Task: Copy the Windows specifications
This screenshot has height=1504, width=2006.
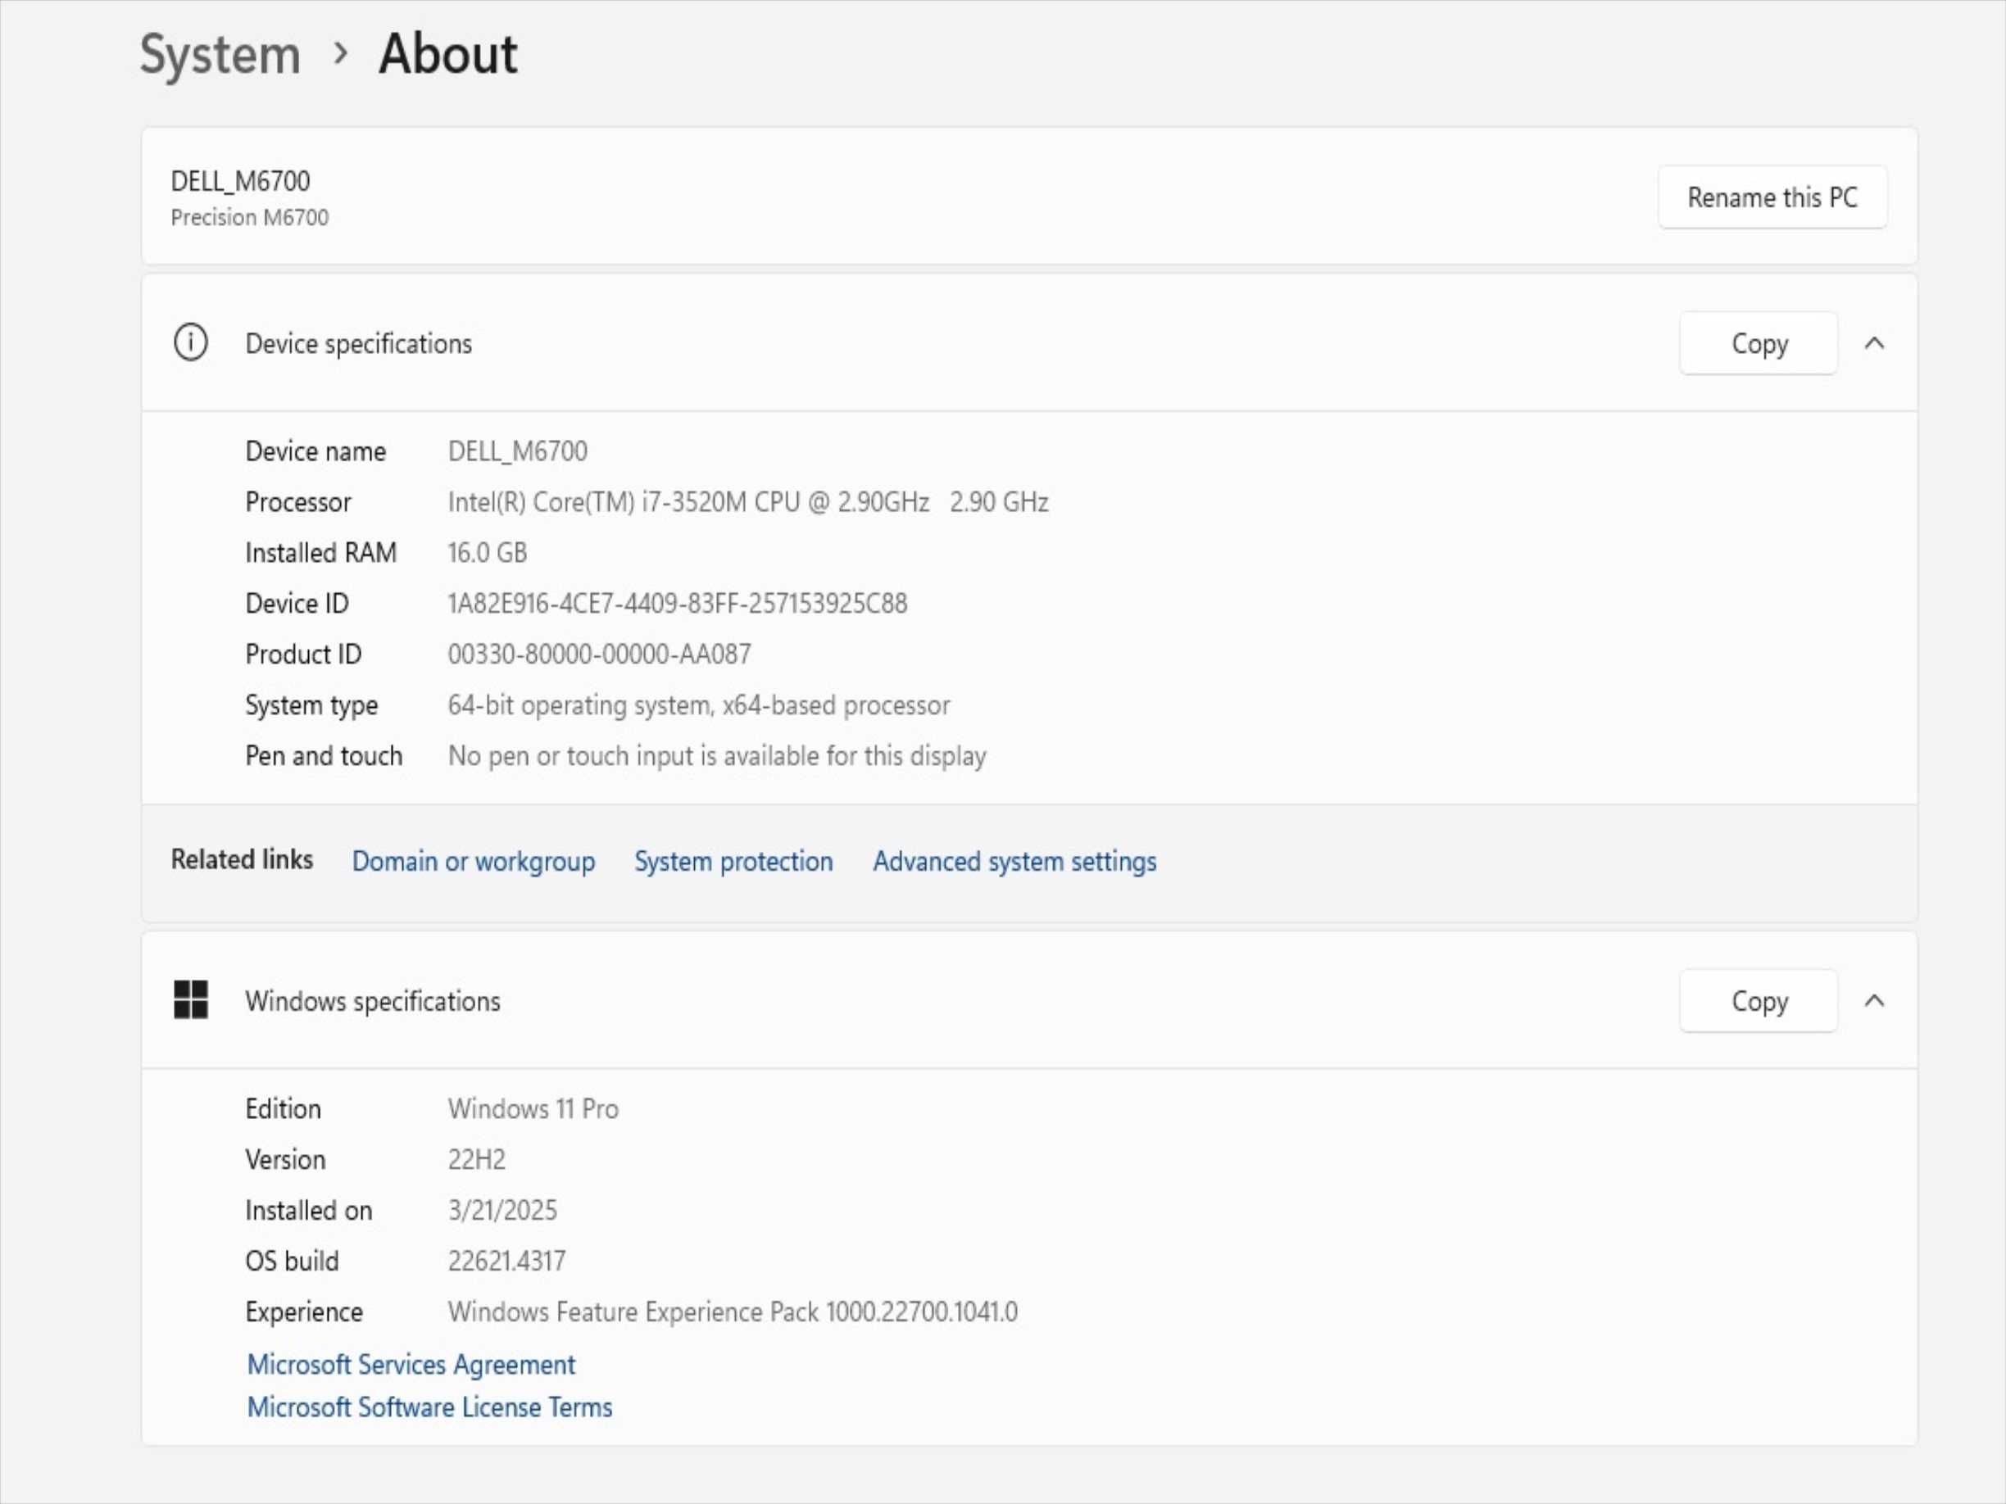Action: coord(1759,1001)
